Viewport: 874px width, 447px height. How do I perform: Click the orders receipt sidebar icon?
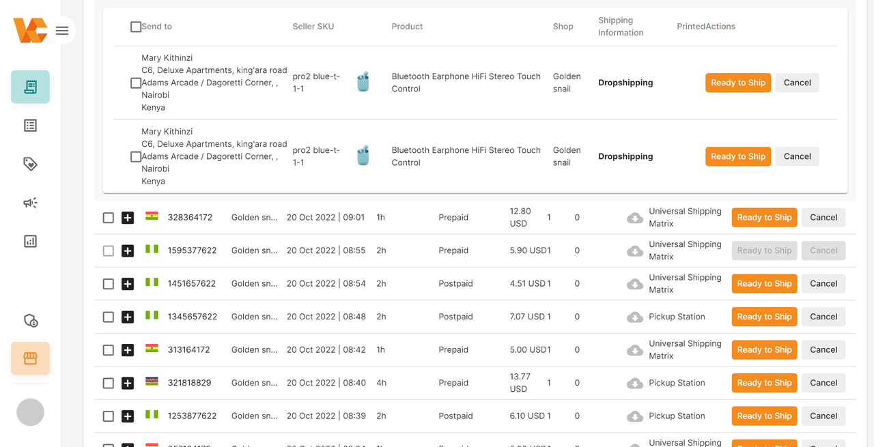pyautogui.click(x=30, y=87)
